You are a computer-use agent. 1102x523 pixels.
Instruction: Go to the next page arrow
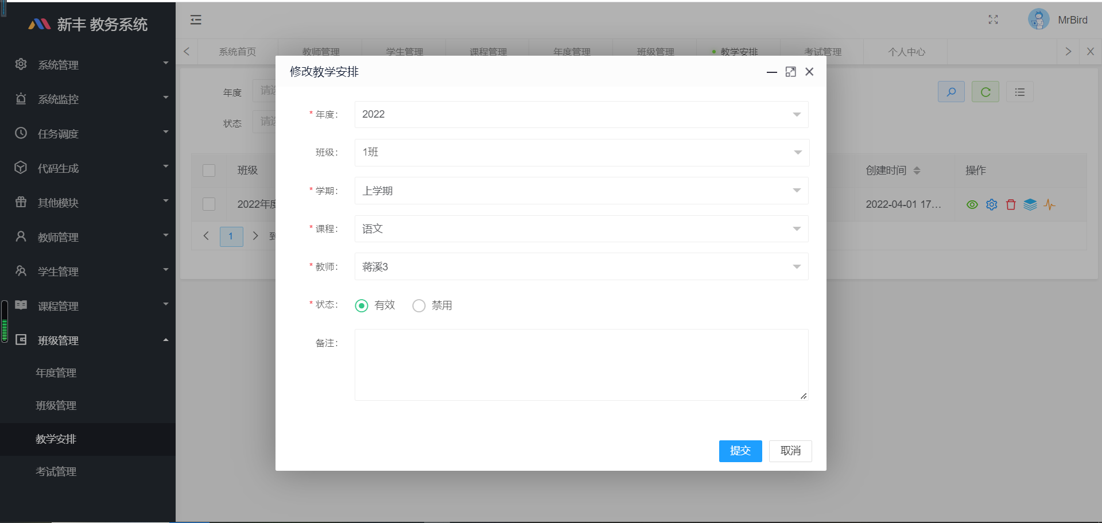coord(255,236)
